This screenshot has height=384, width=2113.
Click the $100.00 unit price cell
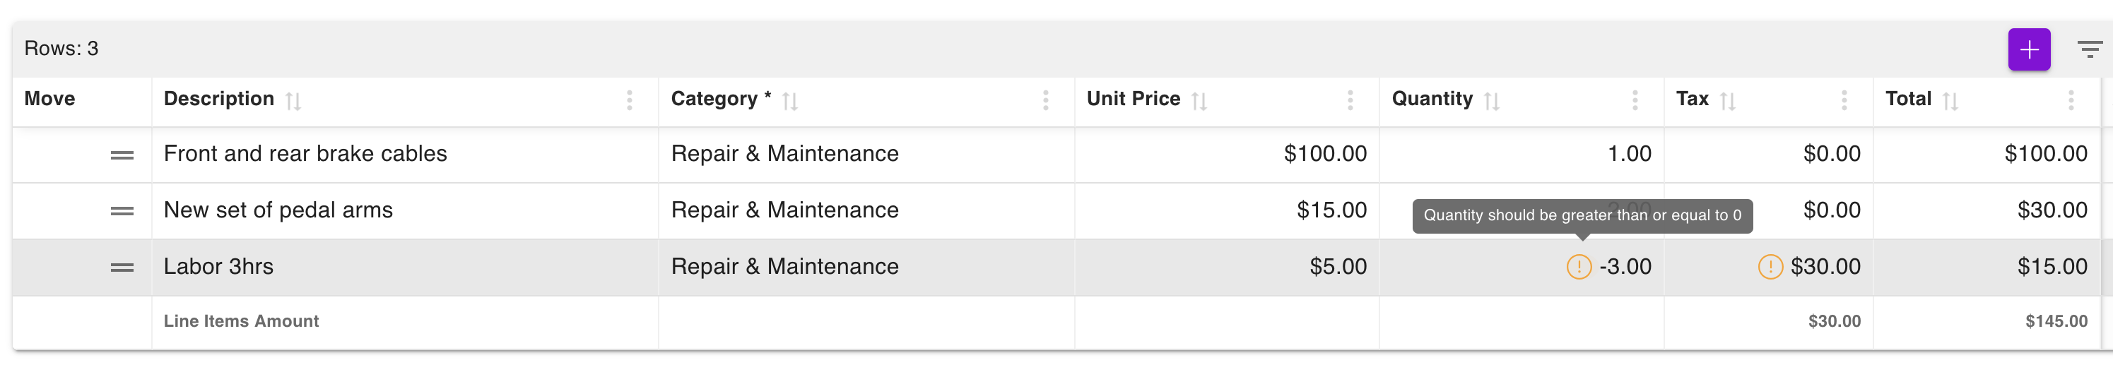[1227, 154]
